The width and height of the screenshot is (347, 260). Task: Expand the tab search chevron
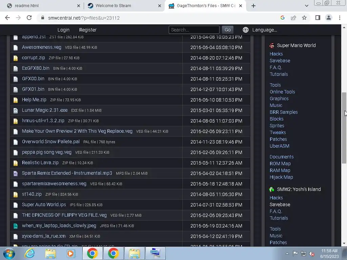point(306,6)
